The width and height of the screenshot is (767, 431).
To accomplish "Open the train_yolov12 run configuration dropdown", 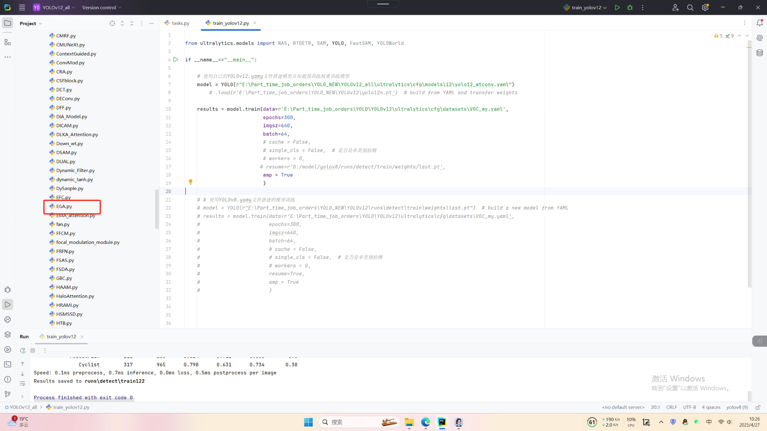I will pyautogui.click(x=586, y=8).
